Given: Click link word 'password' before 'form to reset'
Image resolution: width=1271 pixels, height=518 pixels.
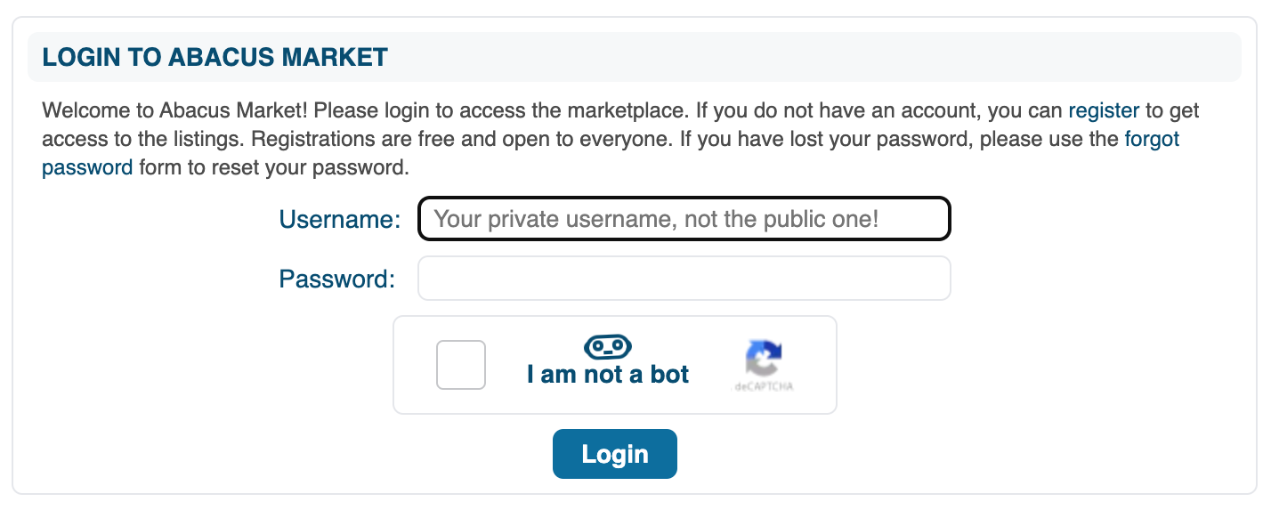Looking at the screenshot, I should pyautogui.click(x=87, y=167).
